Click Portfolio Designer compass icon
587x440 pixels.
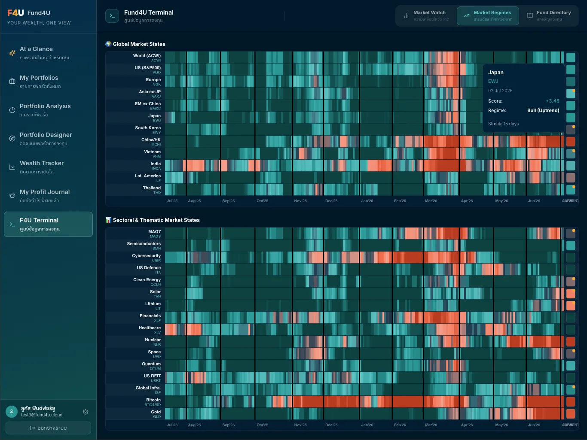pyautogui.click(x=12, y=138)
